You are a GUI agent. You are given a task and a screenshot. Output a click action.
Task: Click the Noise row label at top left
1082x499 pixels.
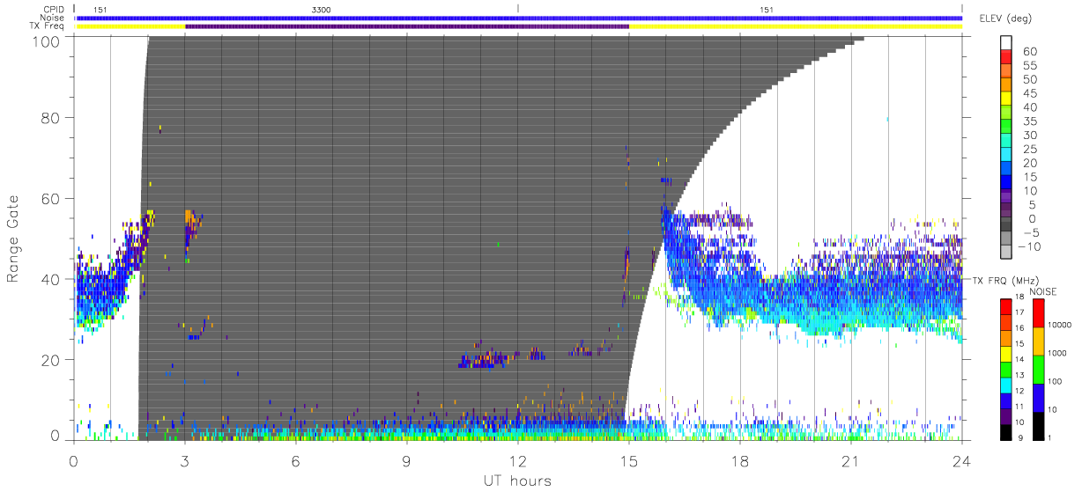pyautogui.click(x=54, y=18)
